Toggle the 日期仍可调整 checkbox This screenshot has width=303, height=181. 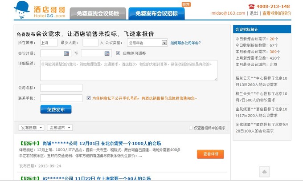[x=118, y=53]
